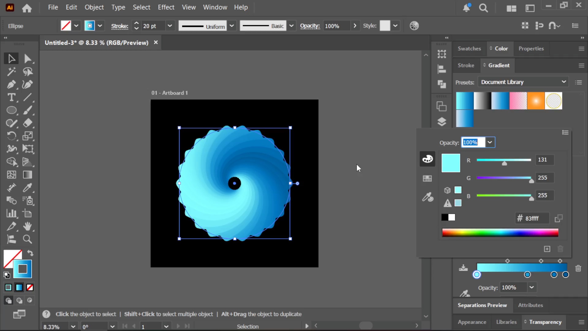Screen dimensions: 588x331
Task: Select the Magic Wand tool
Action: 11,71
